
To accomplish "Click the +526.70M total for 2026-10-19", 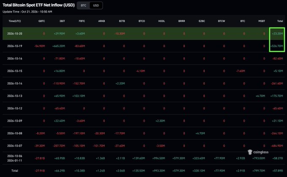I will click(x=277, y=46).
